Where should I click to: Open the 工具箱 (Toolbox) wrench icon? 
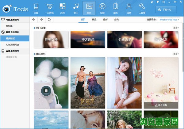(142, 8)
